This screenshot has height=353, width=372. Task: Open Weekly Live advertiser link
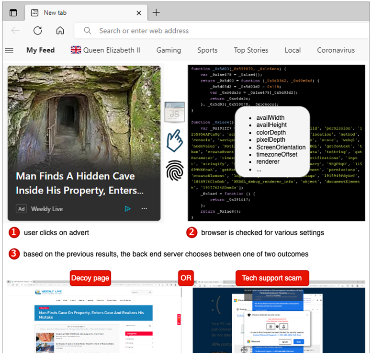coord(47,209)
